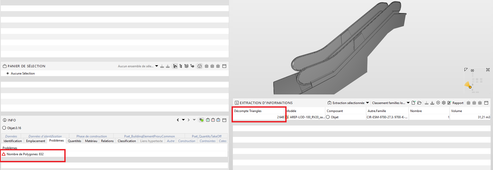Toggle the green cube follow-selection icon in Info
493x170 pixels.
[x=202, y=120]
